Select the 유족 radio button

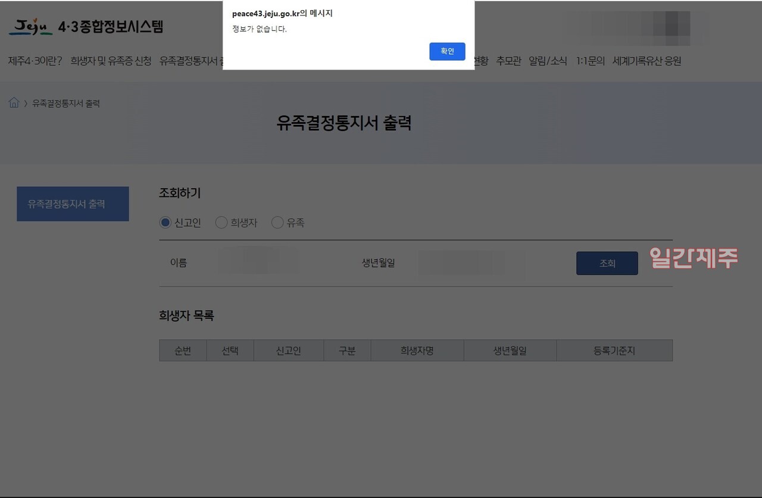point(277,222)
